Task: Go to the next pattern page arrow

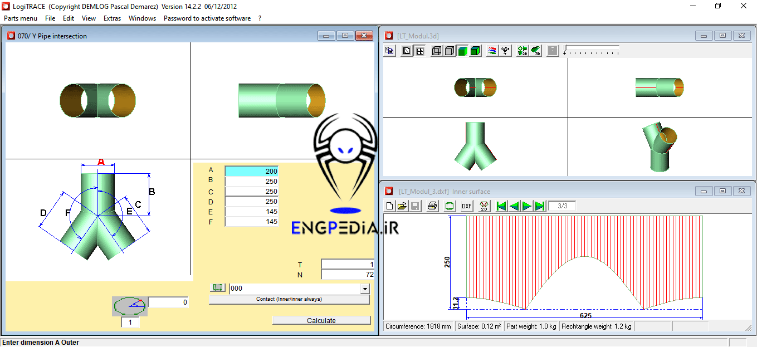Action: (527, 206)
